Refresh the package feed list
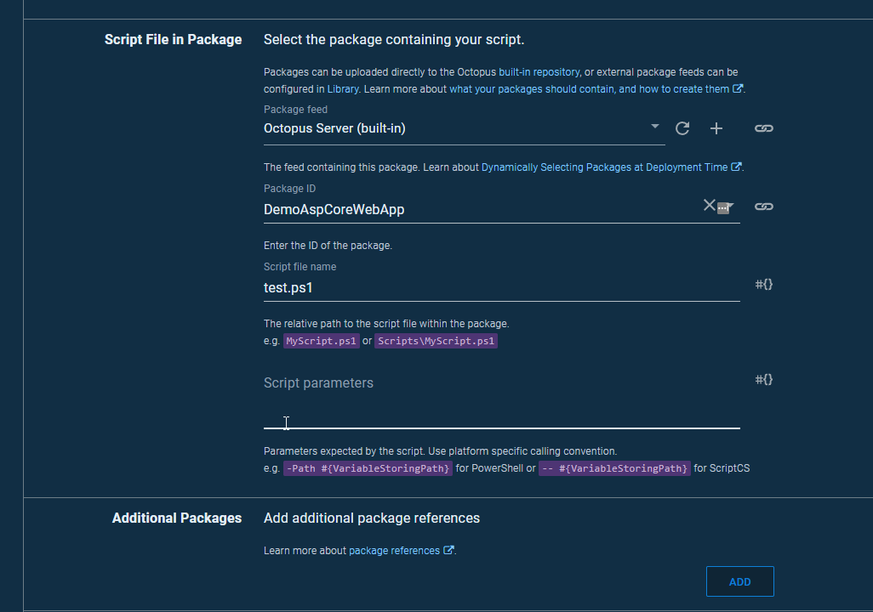 point(682,127)
